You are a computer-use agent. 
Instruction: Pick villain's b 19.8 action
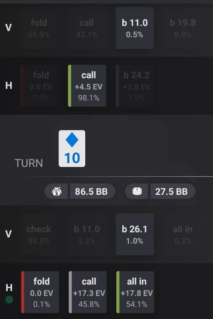pyautogui.click(x=182, y=28)
